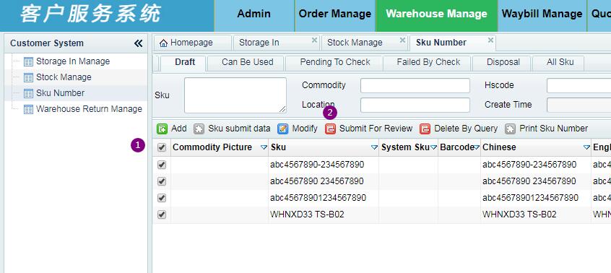The image size is (611, 273).
Task: Close the Storage In tab
Action: (314, 40)
